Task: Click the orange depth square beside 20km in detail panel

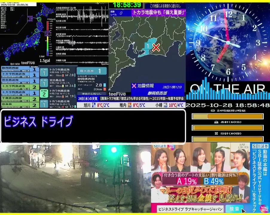Action: pos(105,89)
